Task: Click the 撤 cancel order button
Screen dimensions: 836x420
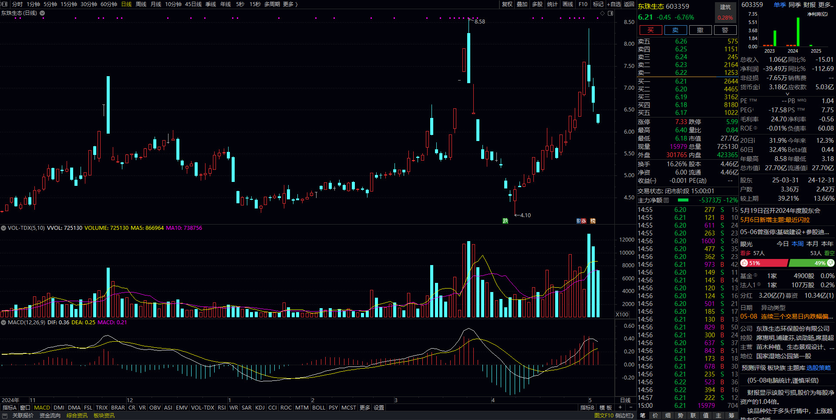Action: 700,30
